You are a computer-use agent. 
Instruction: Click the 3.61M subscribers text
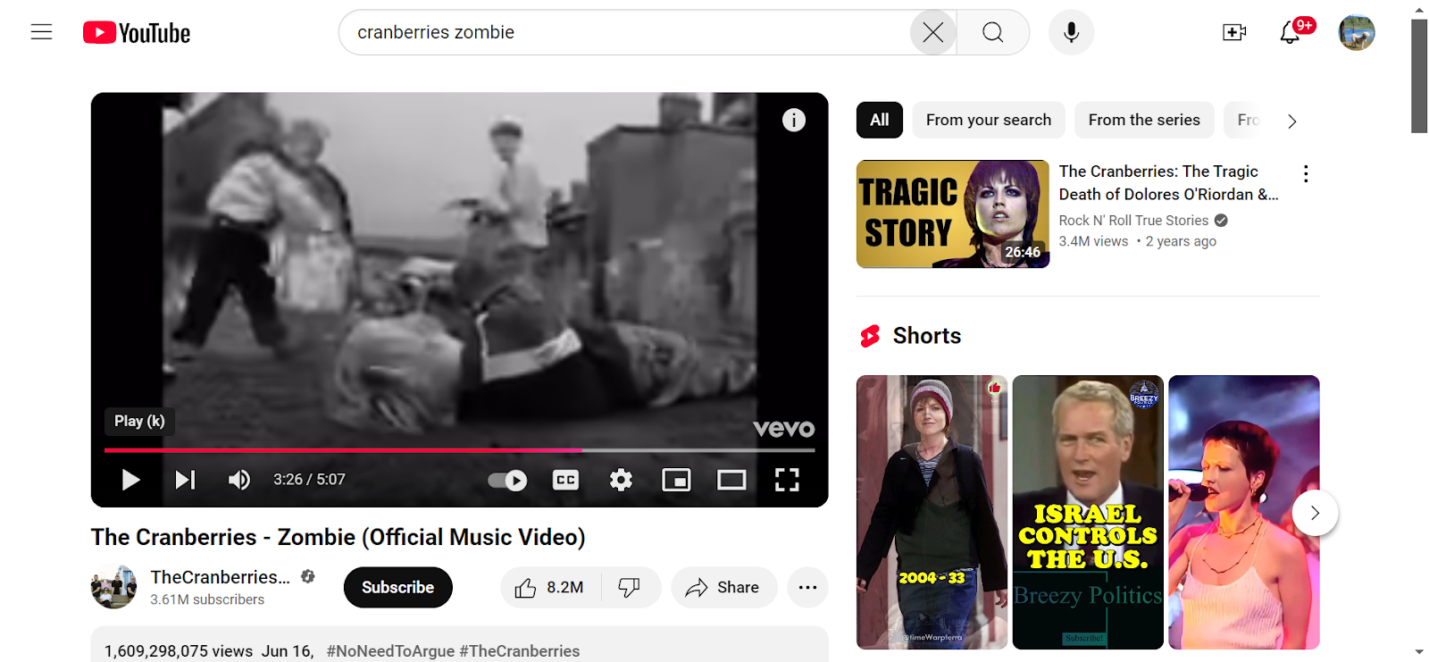click(207, 599)
